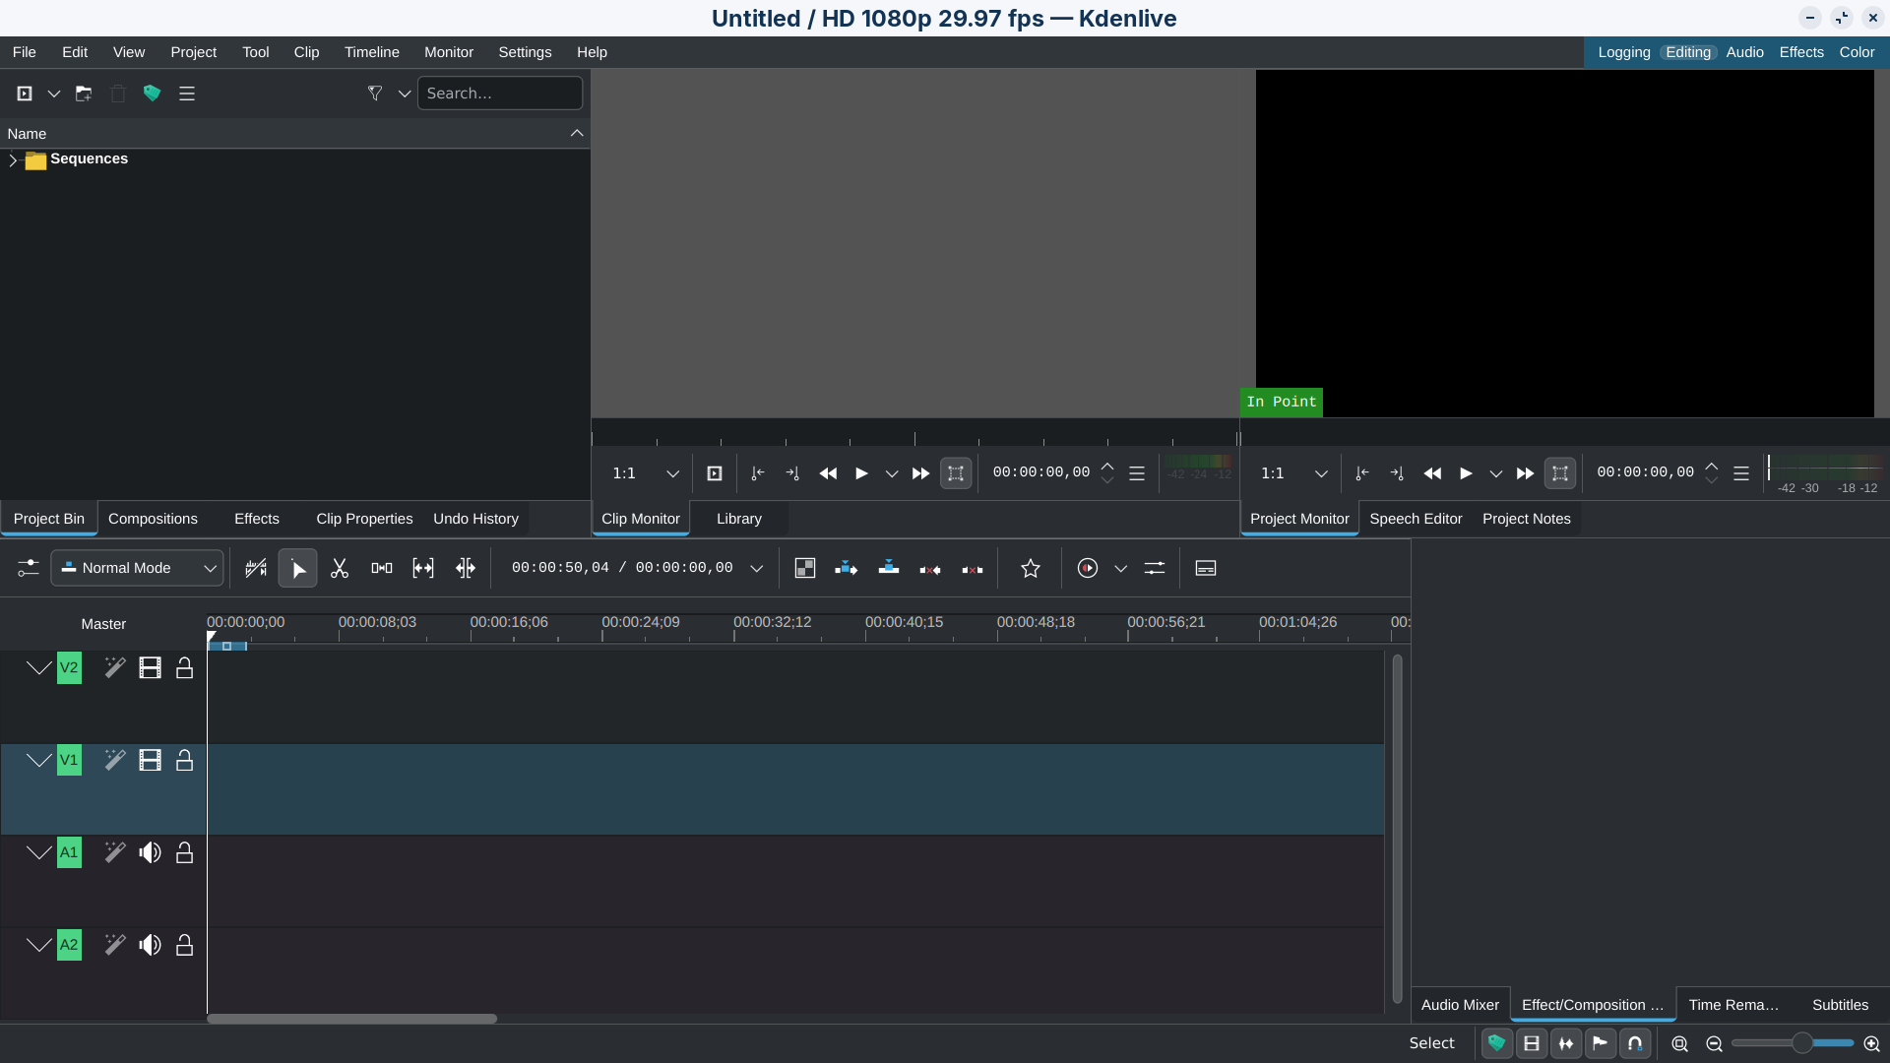Toggle V1 track video visibility
This screenshot has height=1063, width=1890.
coord(150,761)
